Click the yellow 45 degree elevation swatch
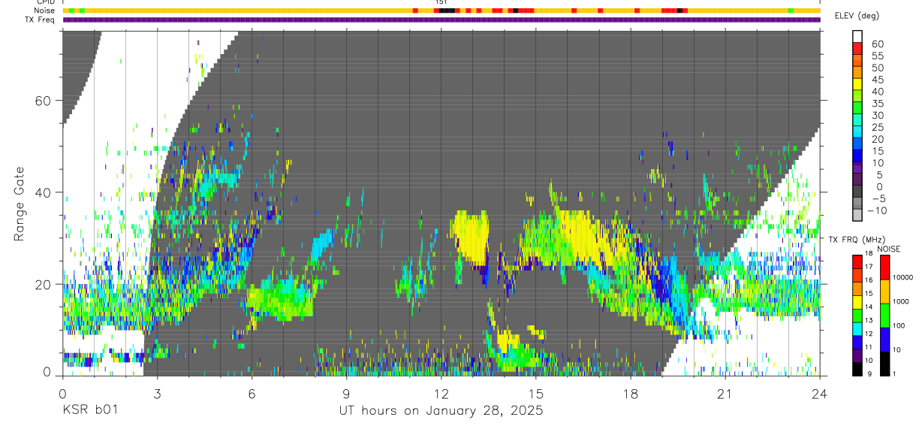 858,85
